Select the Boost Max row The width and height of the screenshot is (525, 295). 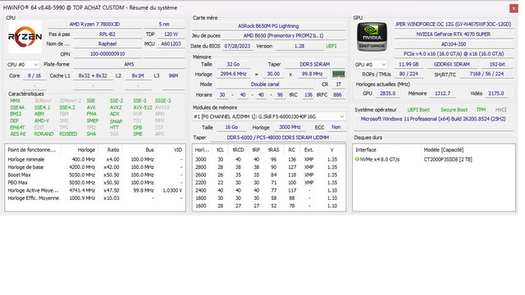coord(95,175)
